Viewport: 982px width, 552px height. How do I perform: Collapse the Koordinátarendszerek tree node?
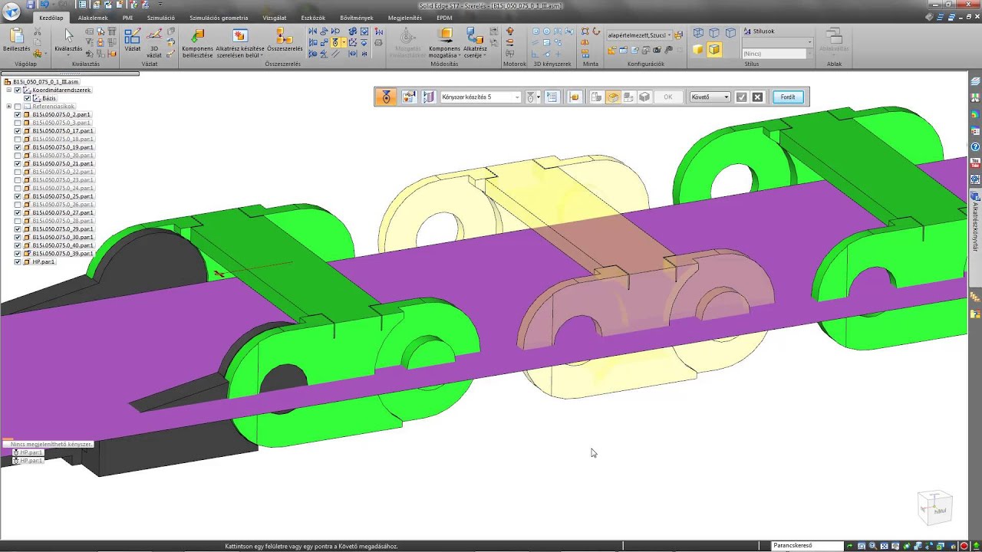click(x=8, y=90)
